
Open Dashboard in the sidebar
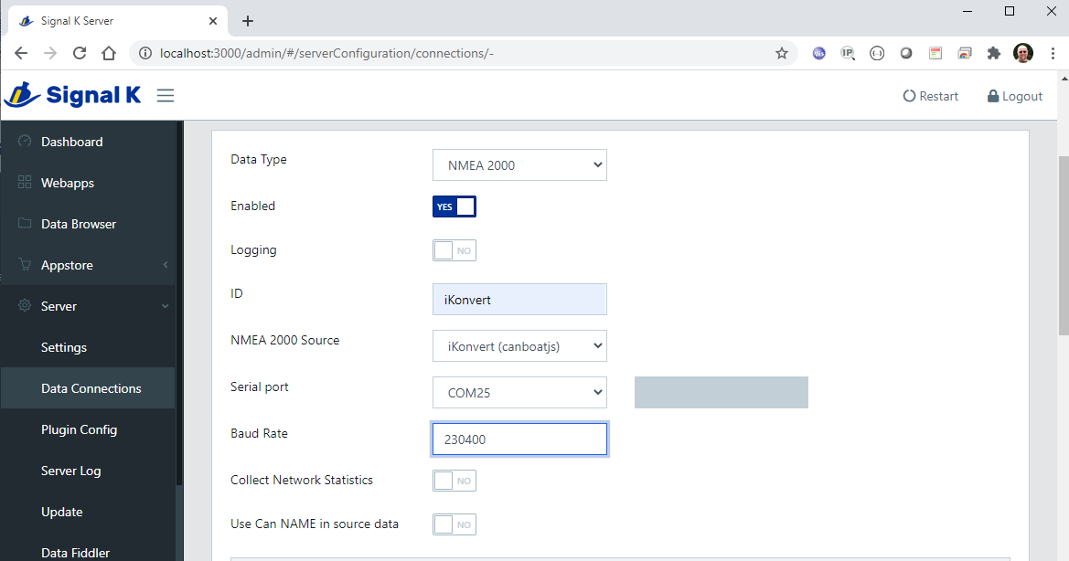pyautogui.click(x=71, y=142)
